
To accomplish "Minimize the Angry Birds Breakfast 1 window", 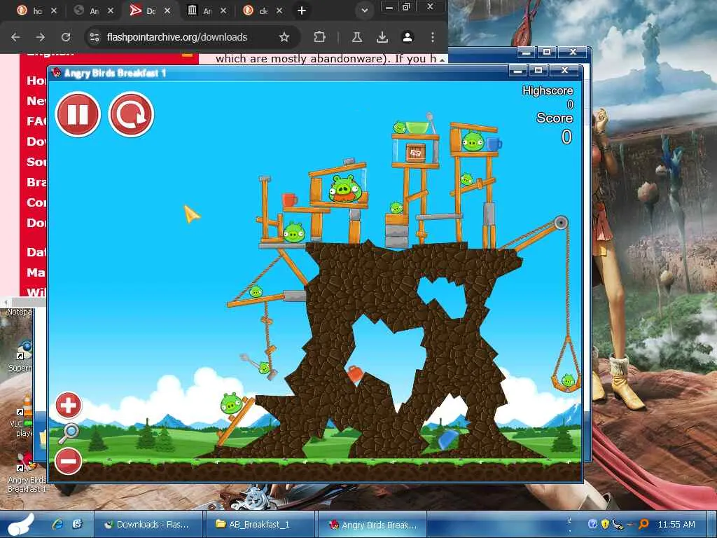I will (x=517, y=71).
